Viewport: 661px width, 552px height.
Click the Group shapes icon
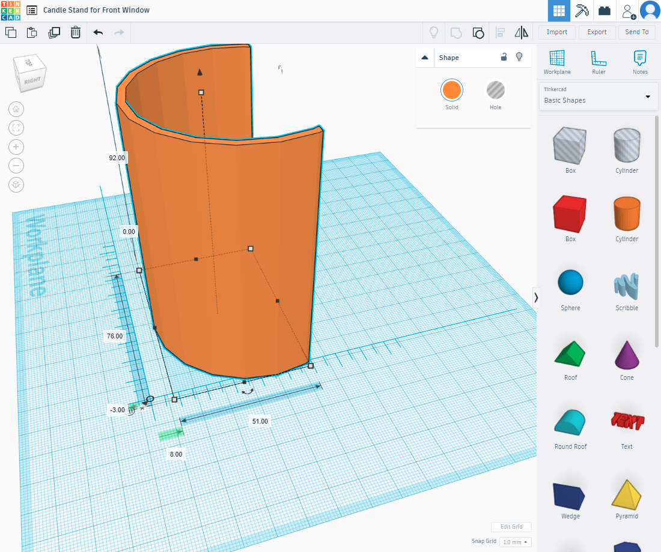[456, 32]
